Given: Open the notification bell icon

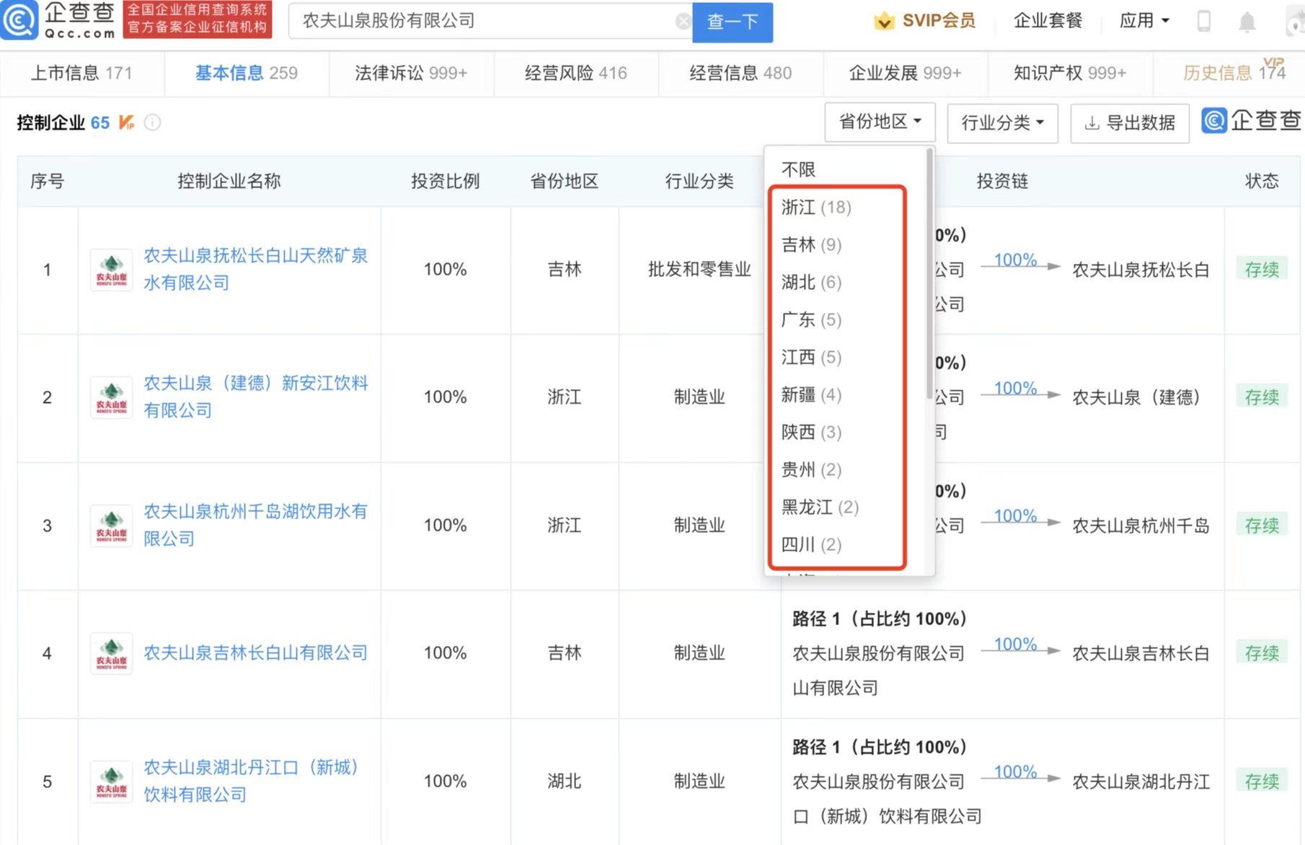Looking at the screenshot, I should (x=1247, y=22).
